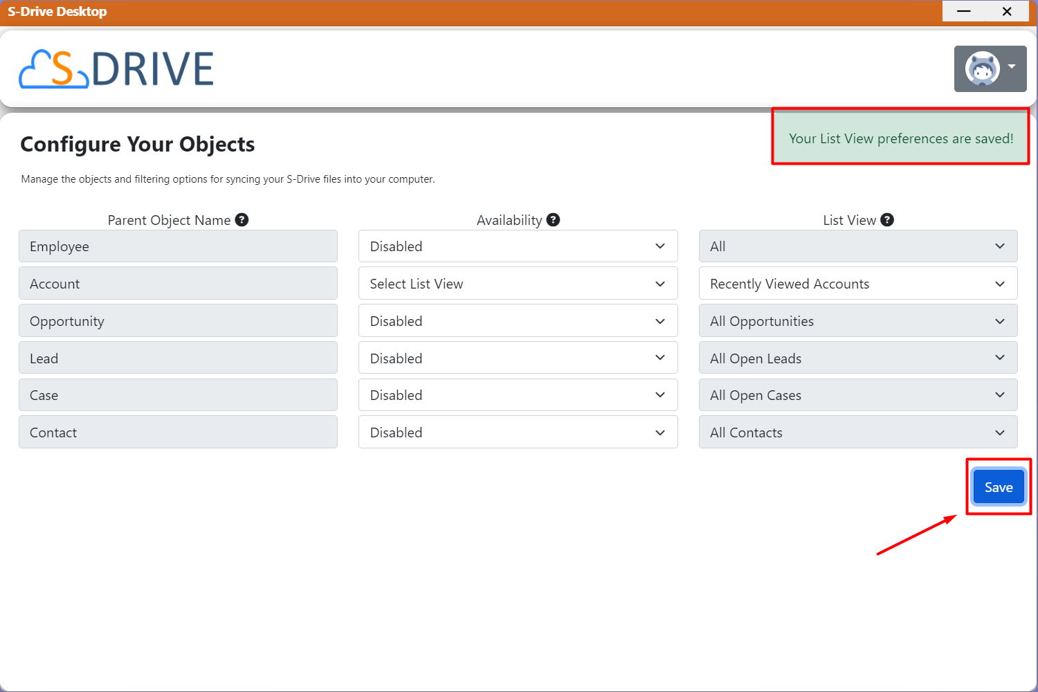Click the Account parent object field

pos(178,284)
